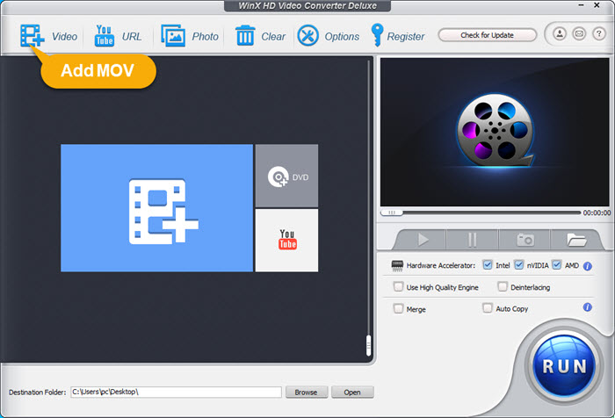This screenshot has width=615, height=418.
Task: Click the email envelope icon
Action: 579,34
